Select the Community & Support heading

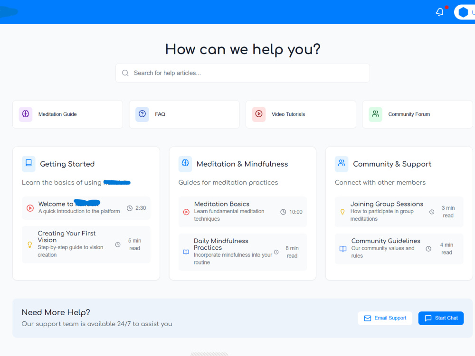pos(392,164)
